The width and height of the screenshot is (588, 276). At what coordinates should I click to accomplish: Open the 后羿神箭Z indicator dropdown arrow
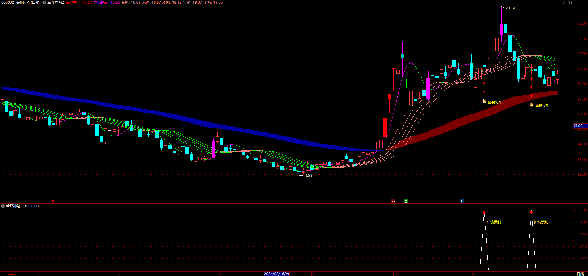(x=44, y=2)
